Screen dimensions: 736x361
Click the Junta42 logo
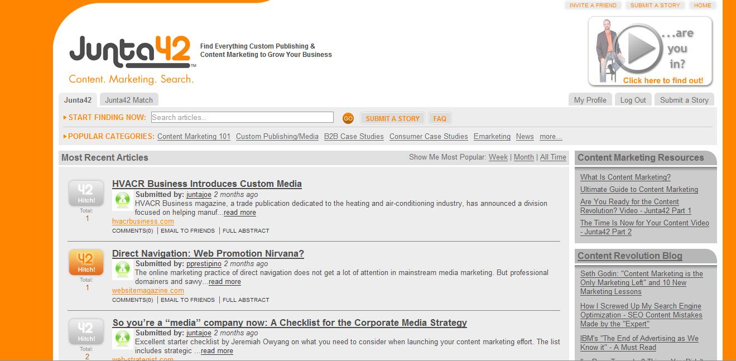(133, 60)
